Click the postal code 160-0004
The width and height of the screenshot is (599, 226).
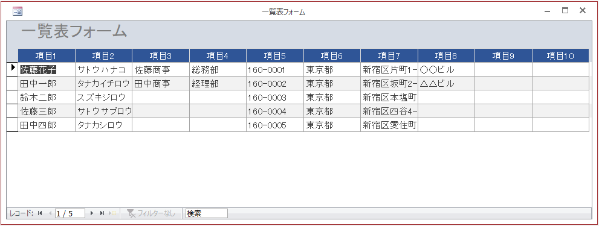tap(274, 111)
